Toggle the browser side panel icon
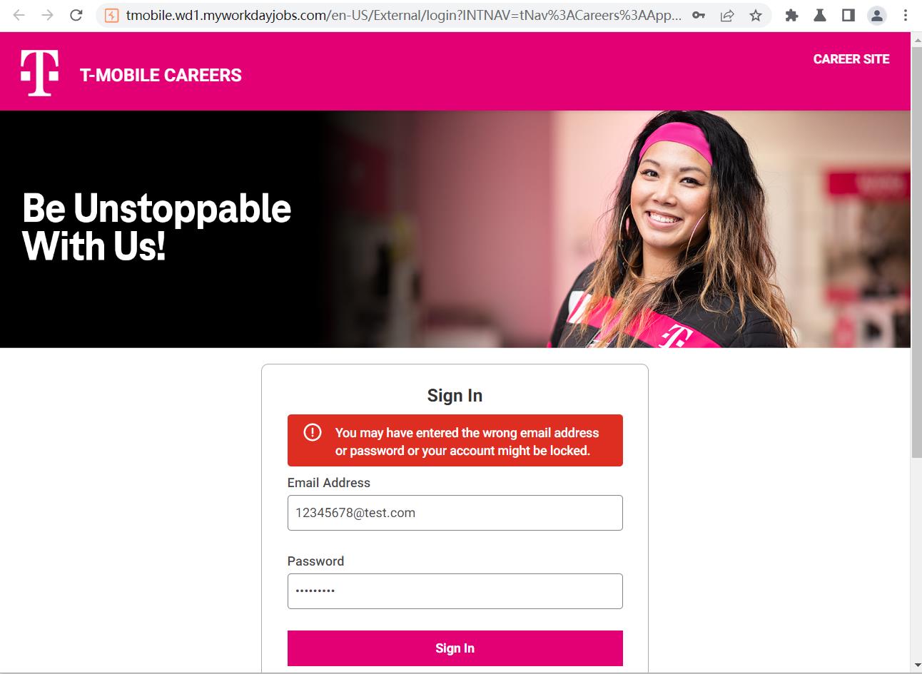The image size is (922, 674). pyautogui.click(x=848, y=15)
